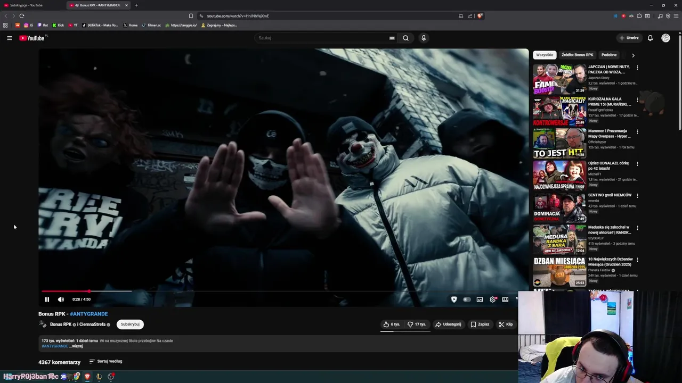Open YouTube notifications bell
The width and height of the screenshot is (682, 383).
(650, 38)
